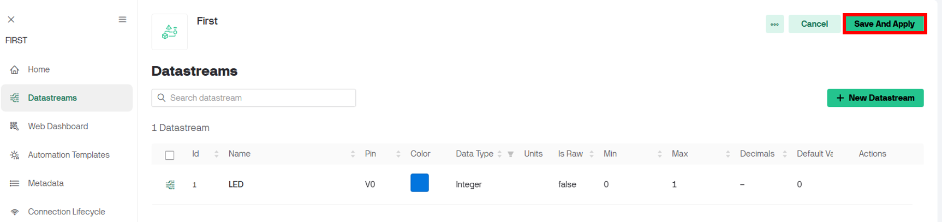Sort by Max column sort arrows
The image size is (942, 222).
tap(728, 154)
